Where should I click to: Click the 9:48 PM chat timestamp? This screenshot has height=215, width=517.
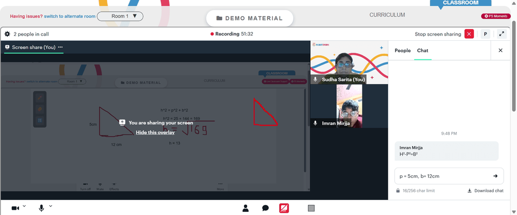click(x=449, y=134)
